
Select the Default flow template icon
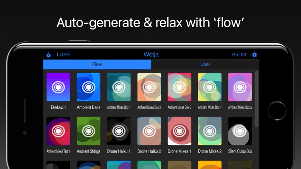(x=58, y=87)
